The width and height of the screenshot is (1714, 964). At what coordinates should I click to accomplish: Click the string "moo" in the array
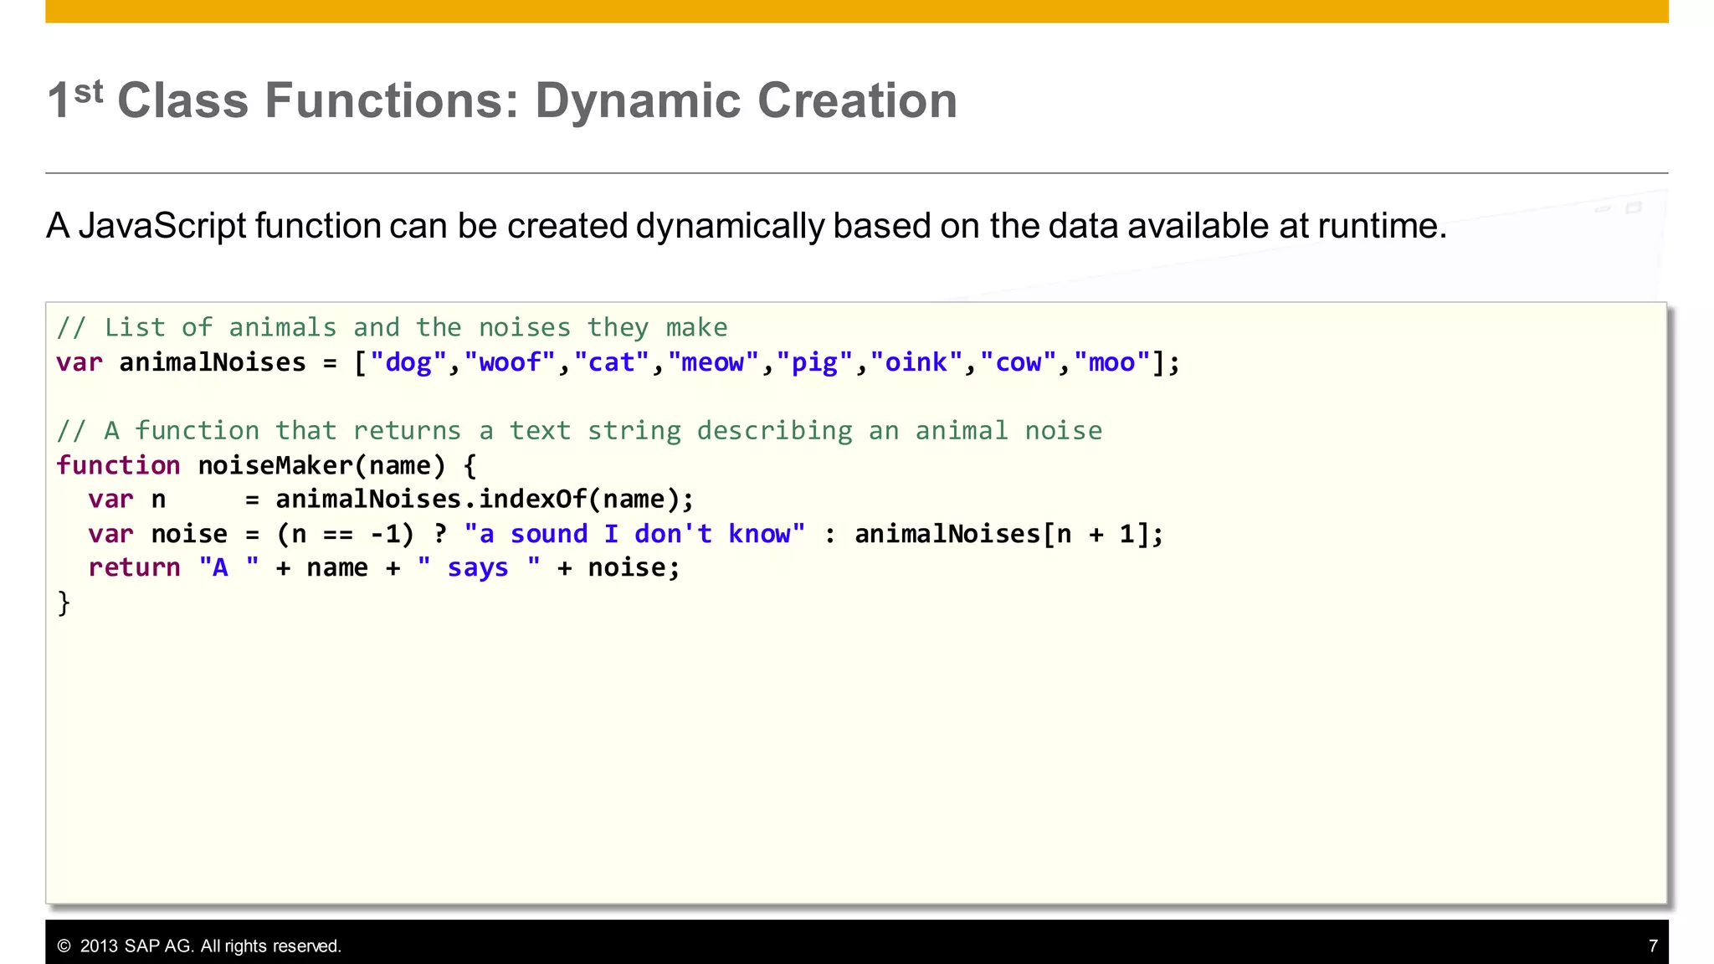pyautogui.click(x=1112, y=362)
